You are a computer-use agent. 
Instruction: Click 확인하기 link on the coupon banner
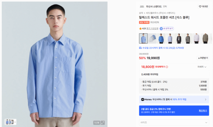203,111
